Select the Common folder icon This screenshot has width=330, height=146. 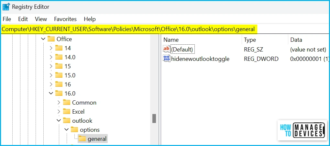tap(67, 102)
